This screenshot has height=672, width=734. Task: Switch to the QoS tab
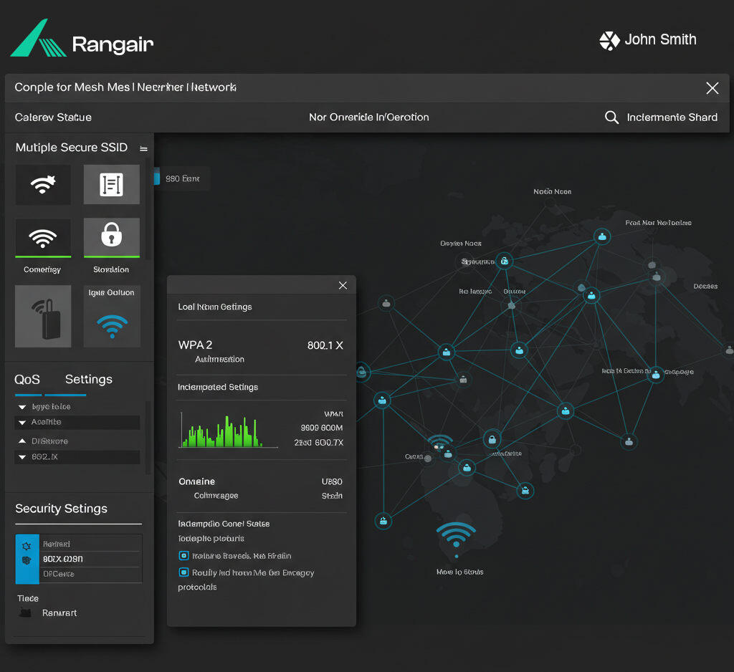27,380
